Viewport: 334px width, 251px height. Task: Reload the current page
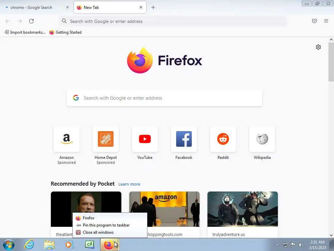31,21
